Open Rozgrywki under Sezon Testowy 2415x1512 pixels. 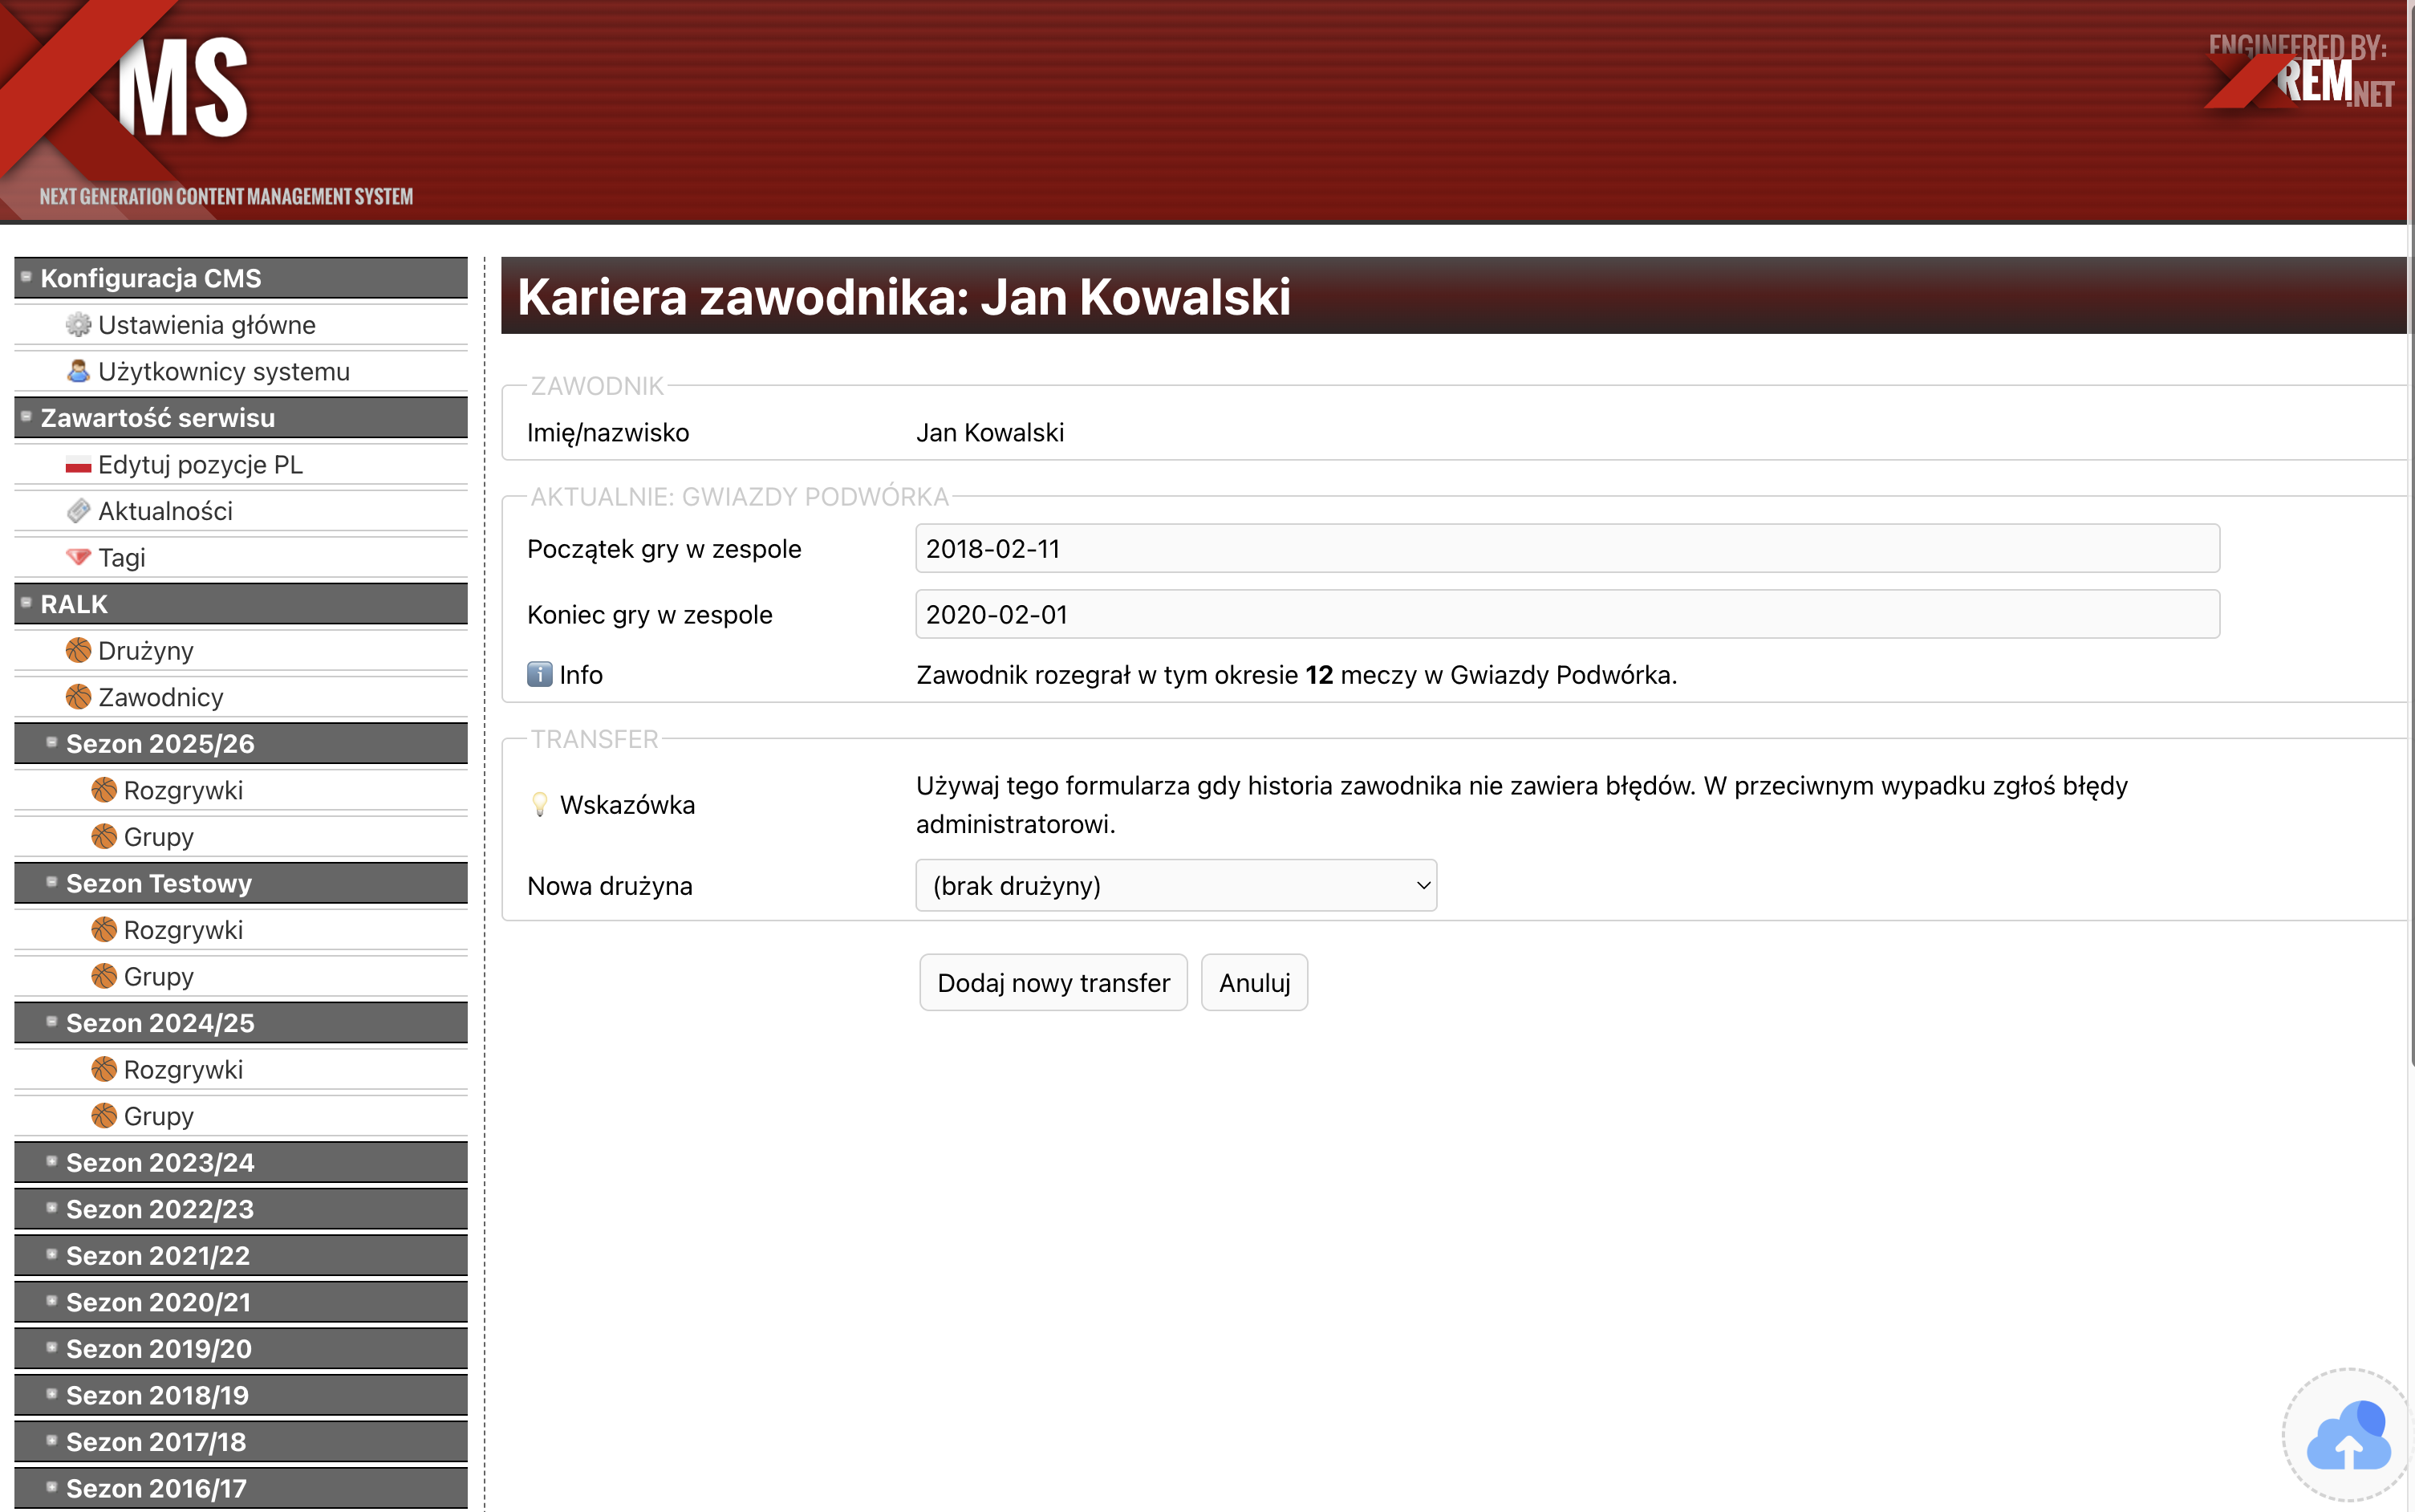tap(183, 930)
